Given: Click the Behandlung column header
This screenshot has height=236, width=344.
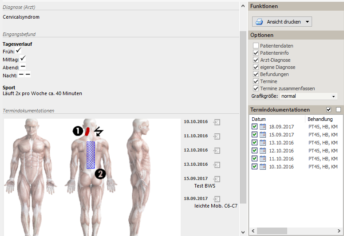Looking at the screenshot, I should [x=320, y=119].
